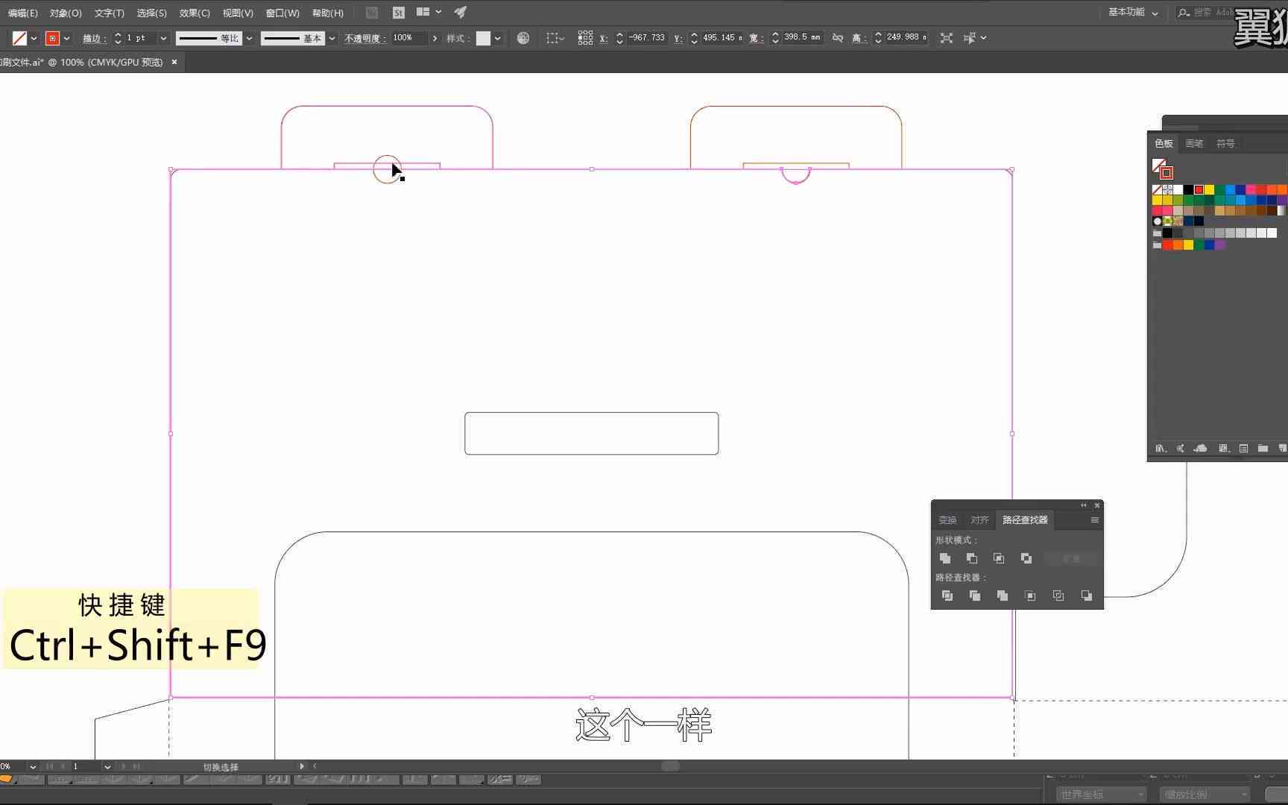The image size is (1288, 805).
Task: Expand the opacity arrow next to 100%
Action: pyautogui.click(x=435, y=38)
